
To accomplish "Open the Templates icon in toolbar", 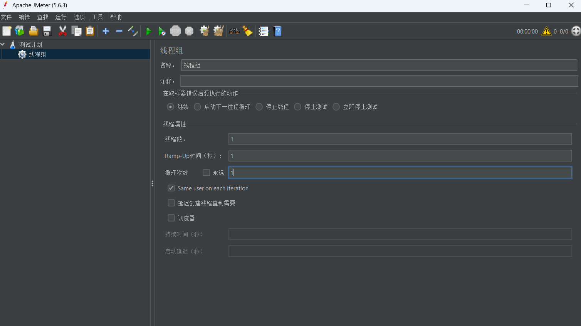I will (x=20, y=31).
